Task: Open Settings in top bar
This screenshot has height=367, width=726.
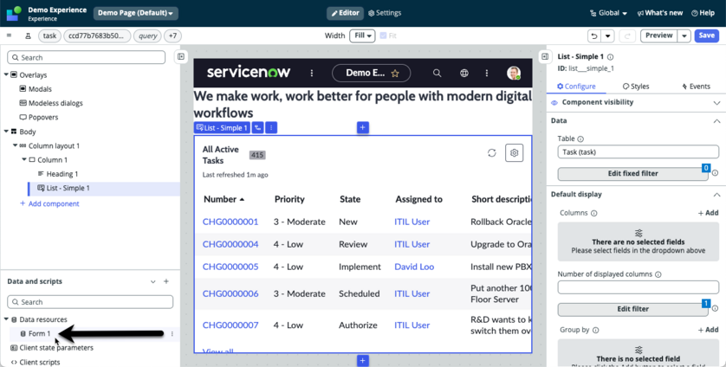Action: 385,13
